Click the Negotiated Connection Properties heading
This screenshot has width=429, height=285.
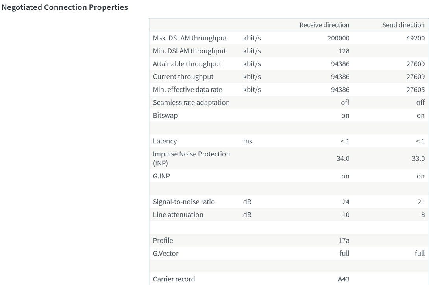pyautogui.click(x=65, y=7)
